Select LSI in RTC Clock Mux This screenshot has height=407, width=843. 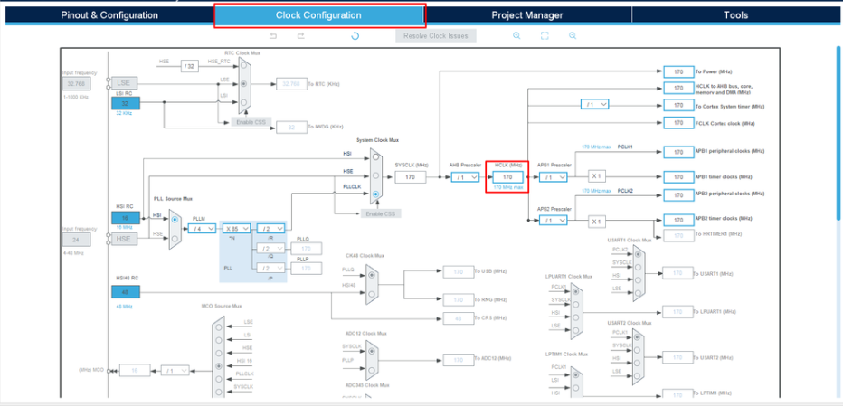[x=244, y=101]
